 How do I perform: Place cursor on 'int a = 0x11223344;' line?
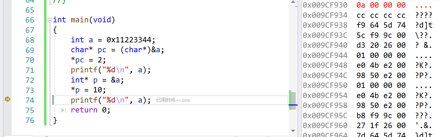click(x=113, y=40)
